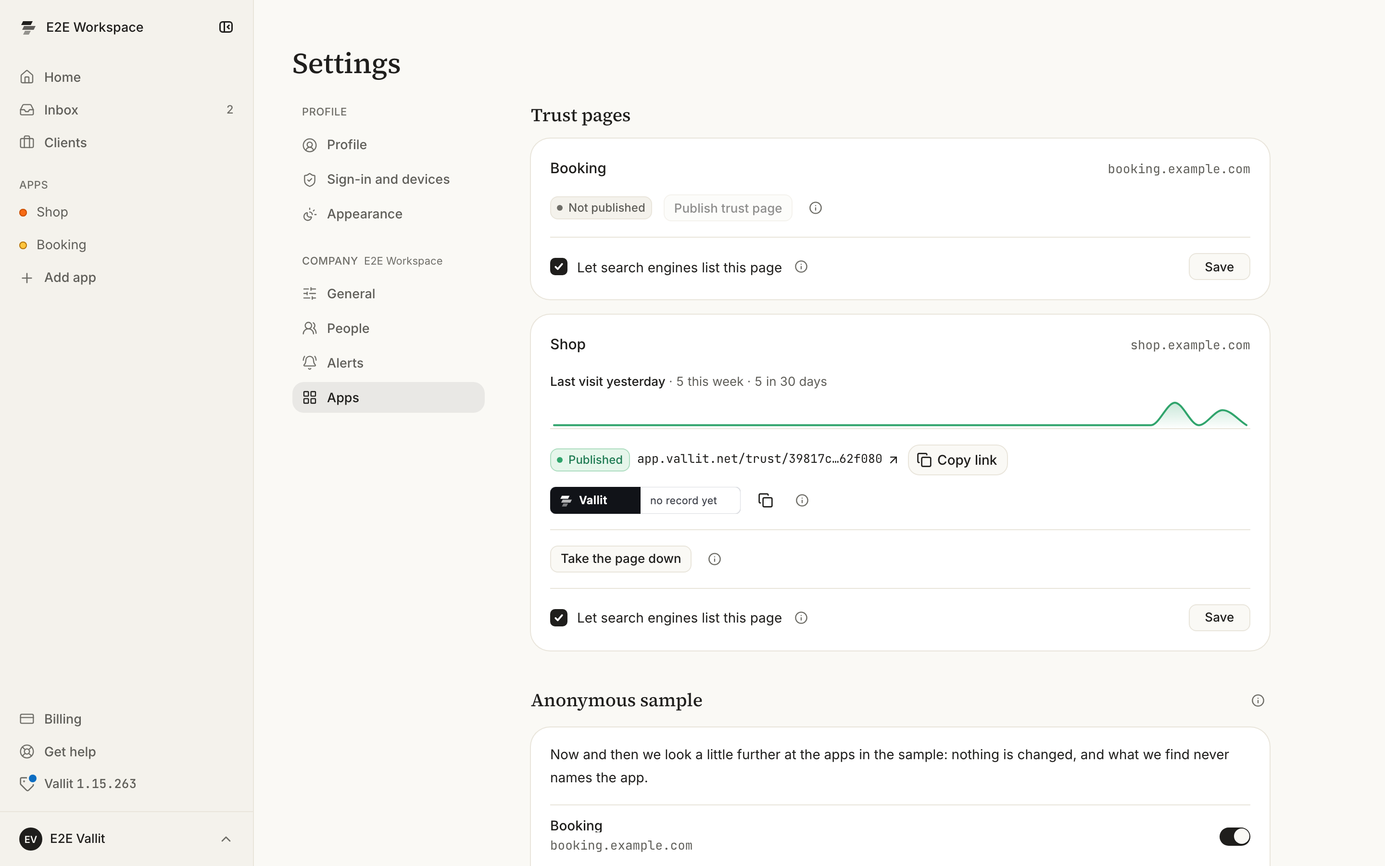Toggle Shop's search engines listing checkbox
Image resolution: width=1385 pixels, height=866 pixels.
coord(559,617)
